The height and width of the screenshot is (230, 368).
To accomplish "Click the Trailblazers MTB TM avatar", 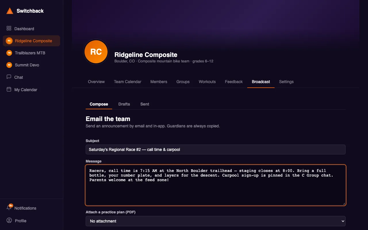I will pyautogui.click(x=9, y=53).
